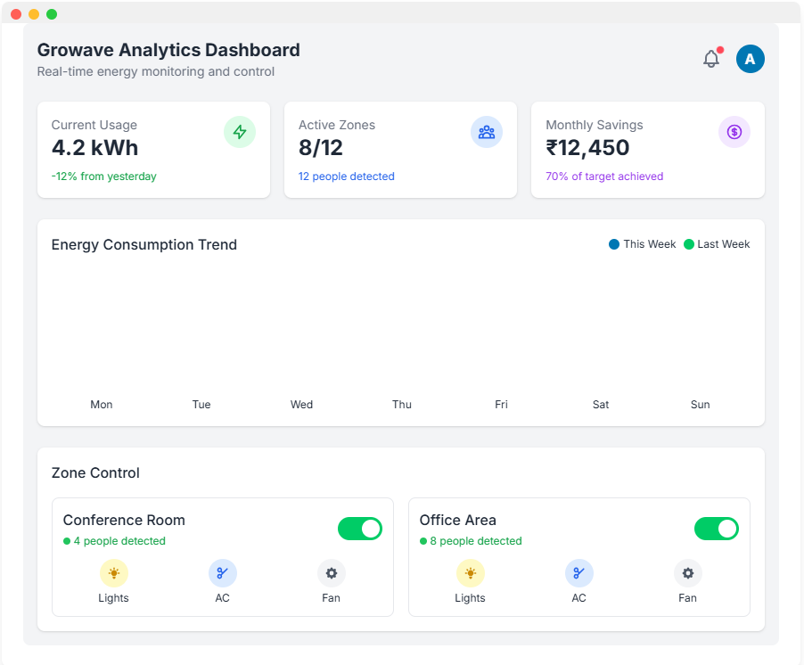Screen dimensions: 804x665
Task: Select the AC control in Conference Room
Action: point(222,573)
